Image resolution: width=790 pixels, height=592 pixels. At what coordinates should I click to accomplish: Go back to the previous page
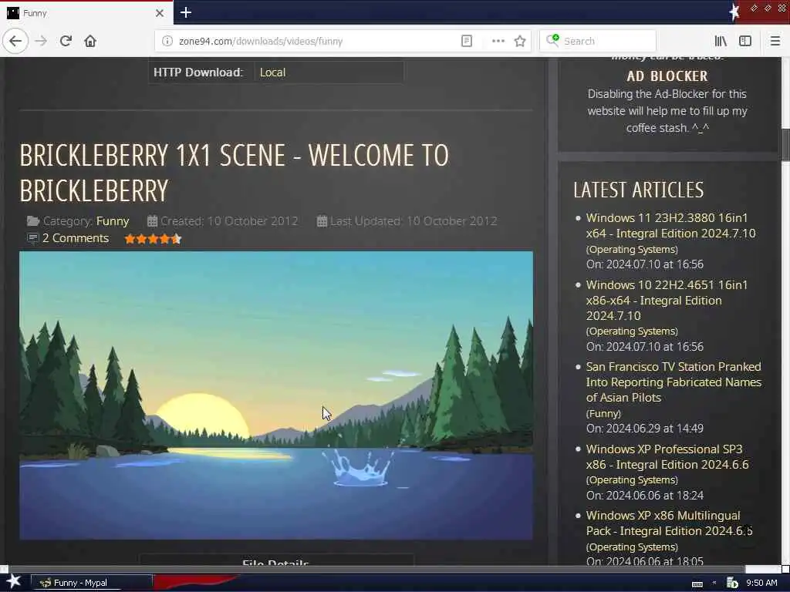coord(15,41)
